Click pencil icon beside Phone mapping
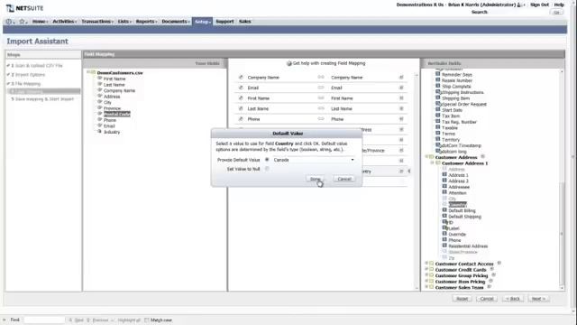 (x=241, y=119)
